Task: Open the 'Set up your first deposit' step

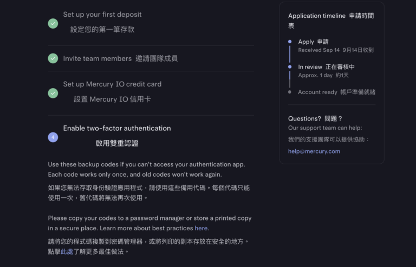Action: tap(102, 15)
